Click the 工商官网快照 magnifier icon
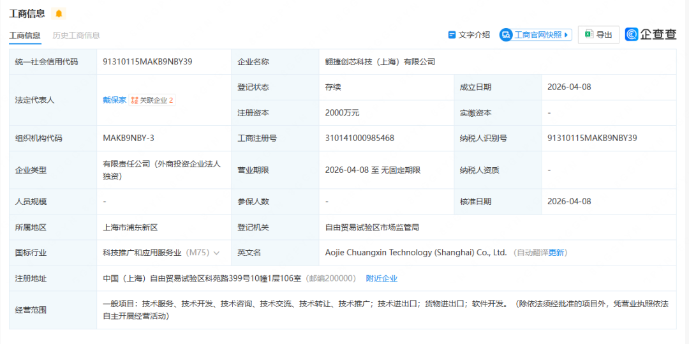The image size is (689, 344). pos(506,35)
